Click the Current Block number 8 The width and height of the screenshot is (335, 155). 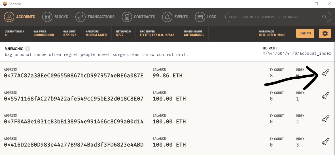6,35
